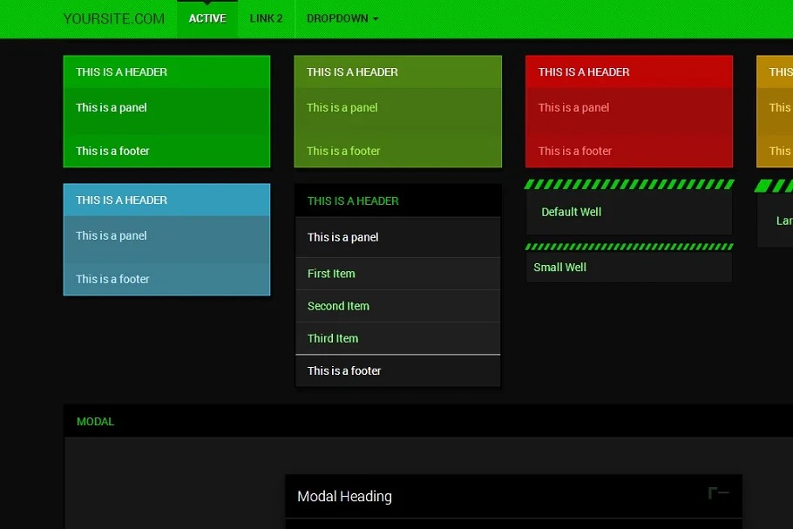793x529 pixels.
Task: Click the modal close icon
Action: coord(719,493)
